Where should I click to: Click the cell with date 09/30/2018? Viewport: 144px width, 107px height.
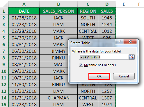coord(24,71)
